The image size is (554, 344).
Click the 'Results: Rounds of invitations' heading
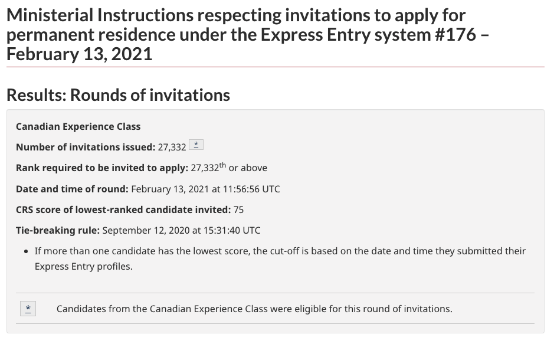tap(119, 95)
